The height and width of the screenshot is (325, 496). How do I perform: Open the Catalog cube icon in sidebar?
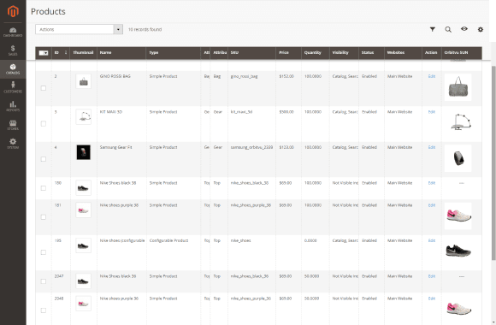pos(13,69)
